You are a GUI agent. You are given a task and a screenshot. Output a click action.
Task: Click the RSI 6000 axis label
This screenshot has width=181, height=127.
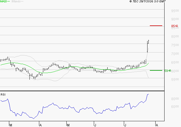[x=175, y=107]
